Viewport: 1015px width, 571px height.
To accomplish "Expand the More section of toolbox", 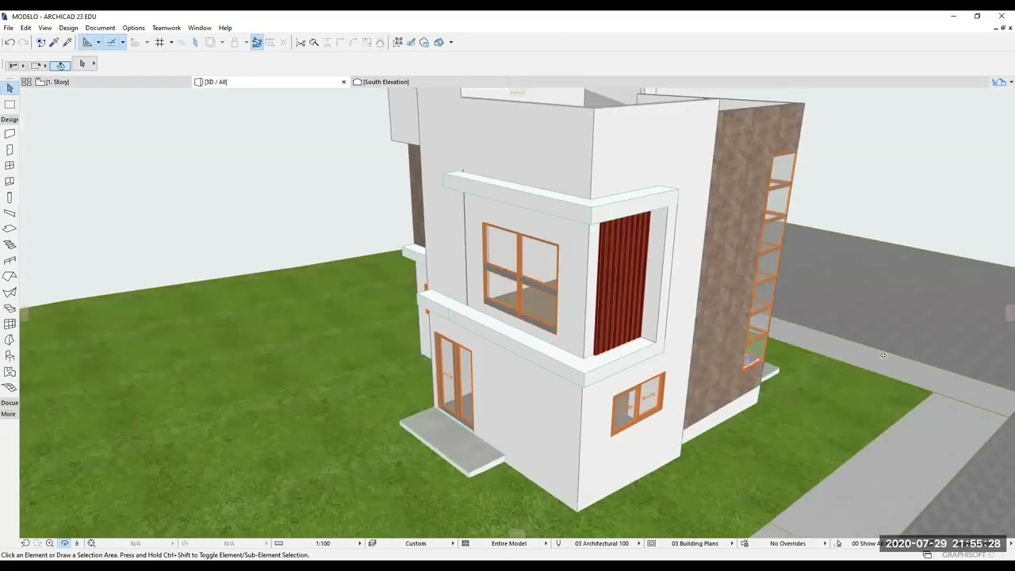I will [8, 414].
